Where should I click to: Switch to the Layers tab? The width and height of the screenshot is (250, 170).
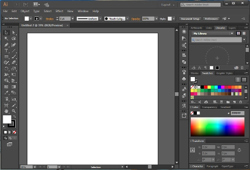(x=232, y=28)
